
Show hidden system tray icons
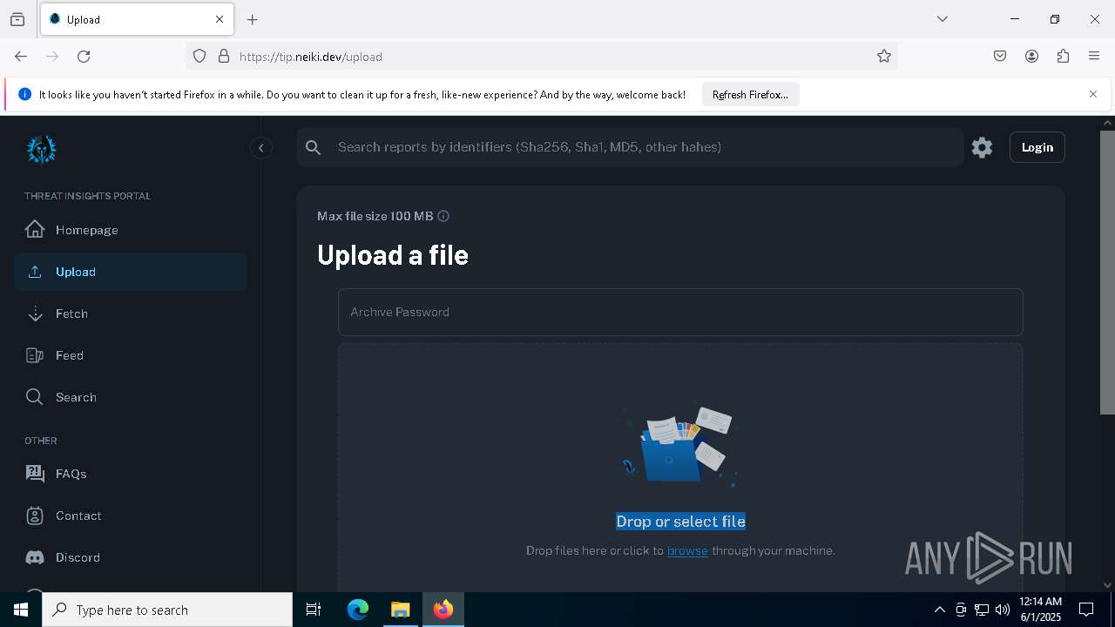coord(939,610)
